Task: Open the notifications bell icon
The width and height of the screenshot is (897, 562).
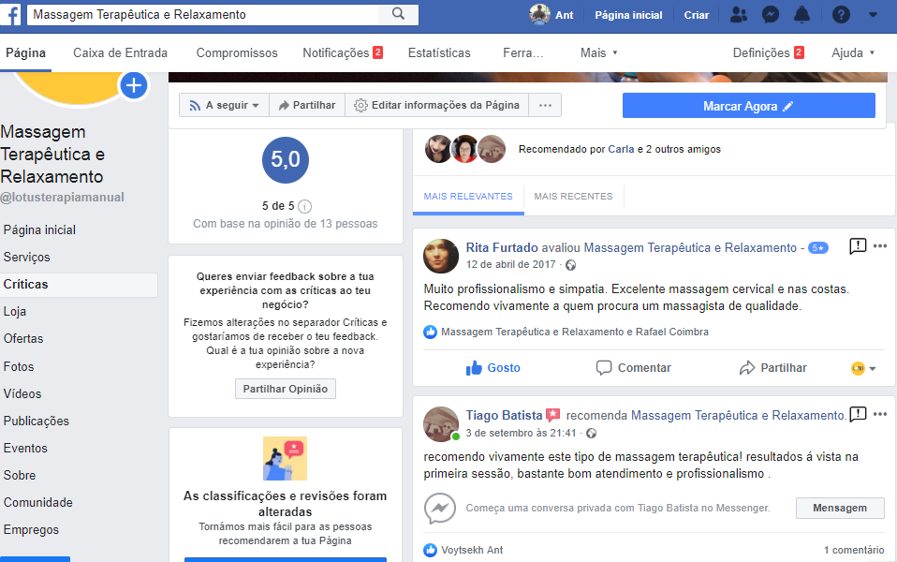Action: click(x=801, y=15)
